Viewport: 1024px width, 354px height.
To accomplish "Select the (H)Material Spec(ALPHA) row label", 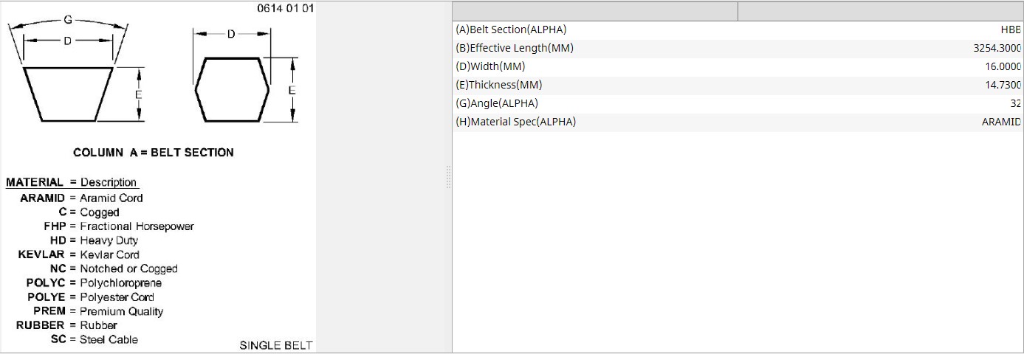I will tap(515, 122).
